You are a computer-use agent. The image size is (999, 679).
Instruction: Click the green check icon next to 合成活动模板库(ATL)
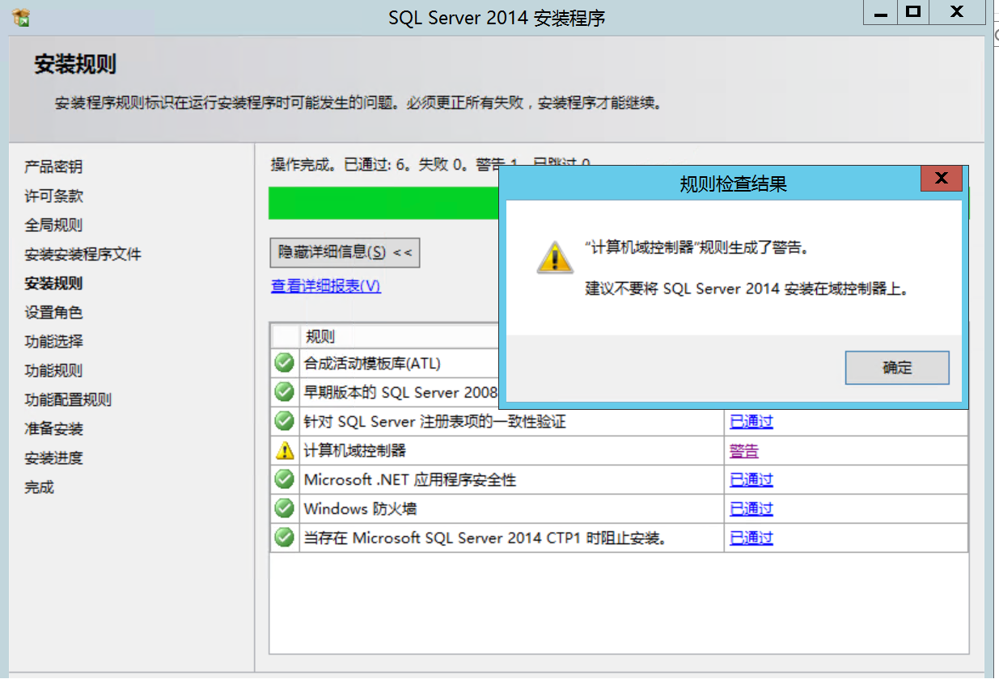coord(285,363)
